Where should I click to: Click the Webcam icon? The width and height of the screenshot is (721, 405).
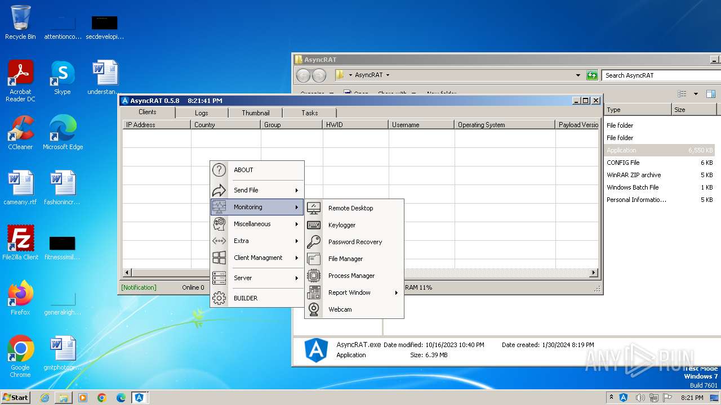click(314, 309)
